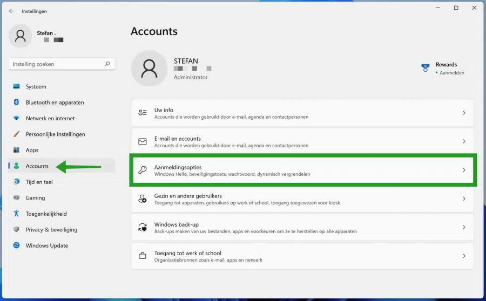The height and width of the screenshot is (301, 486).
Task: Expand the Uw info row chevron
Action: coord(464,113)
